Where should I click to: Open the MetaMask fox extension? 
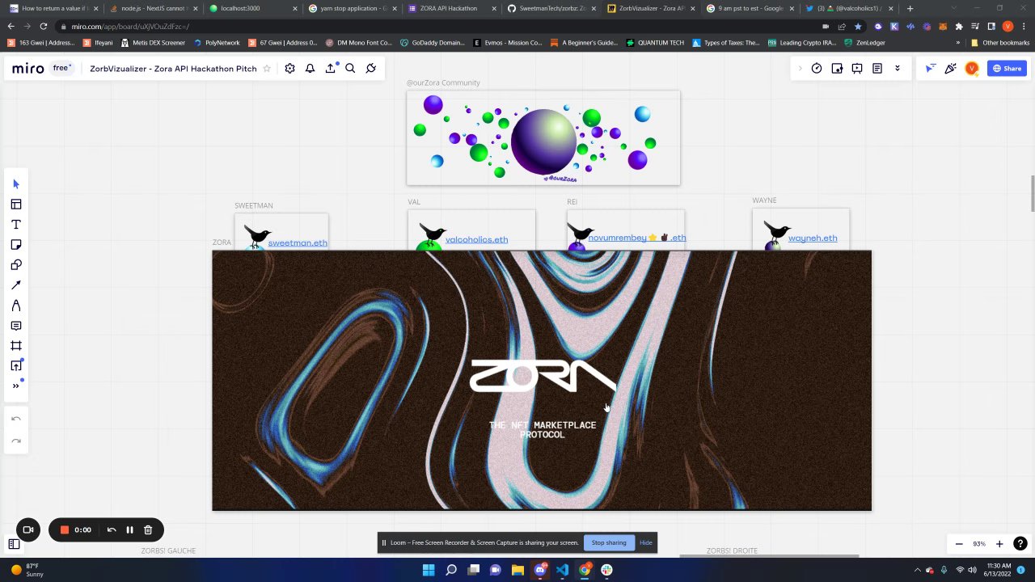click(x=943, y=26)
